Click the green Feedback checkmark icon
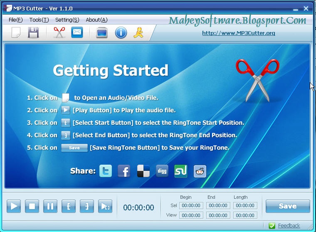 tap(272, 225)
